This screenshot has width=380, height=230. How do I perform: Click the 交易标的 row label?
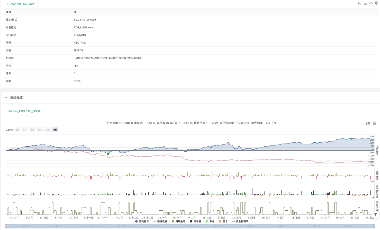(x=11, y=27)
